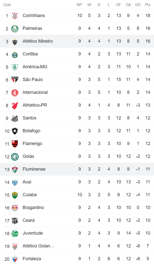Click Bragantino's points value of 10

tap(148, 208)
